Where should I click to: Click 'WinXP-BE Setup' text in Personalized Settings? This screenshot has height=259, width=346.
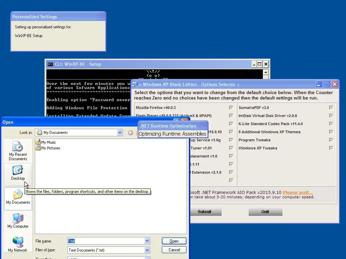click(x=28, y=36)
